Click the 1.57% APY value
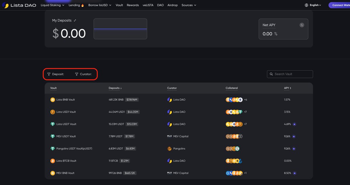 pos(287,100)
